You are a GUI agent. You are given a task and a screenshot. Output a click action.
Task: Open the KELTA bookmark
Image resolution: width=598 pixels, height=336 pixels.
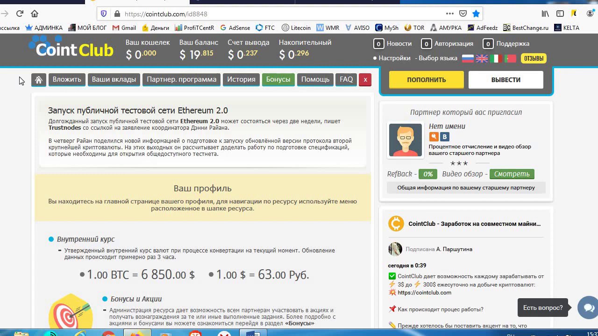[567, 28]
